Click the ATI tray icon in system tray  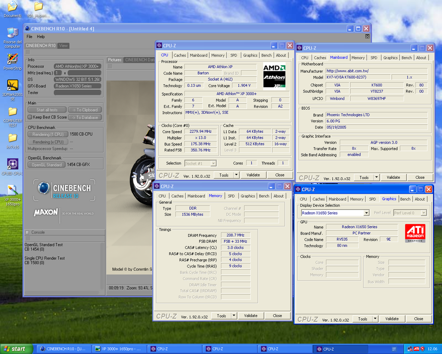click(x=416, y=349)
